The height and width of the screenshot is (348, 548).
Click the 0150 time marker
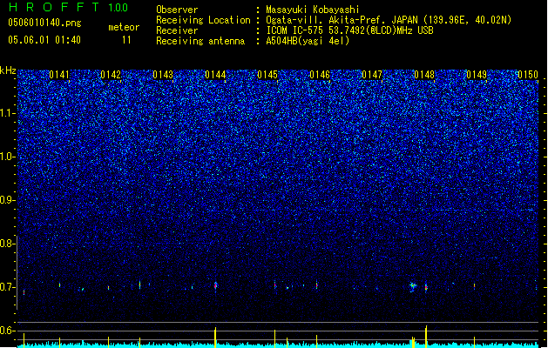[528, 75]
